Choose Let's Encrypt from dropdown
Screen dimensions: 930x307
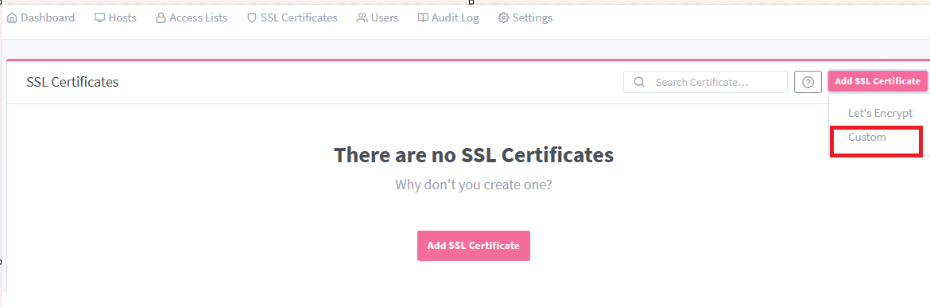tap(880, 113)
